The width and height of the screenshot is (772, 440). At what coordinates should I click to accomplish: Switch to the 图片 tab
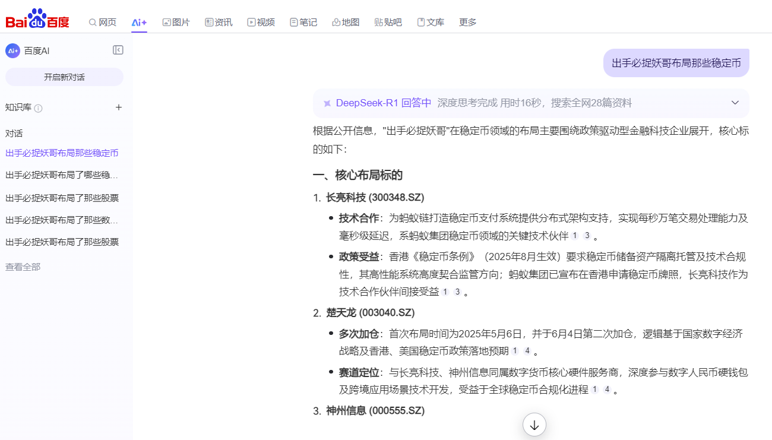click(176, 22)
